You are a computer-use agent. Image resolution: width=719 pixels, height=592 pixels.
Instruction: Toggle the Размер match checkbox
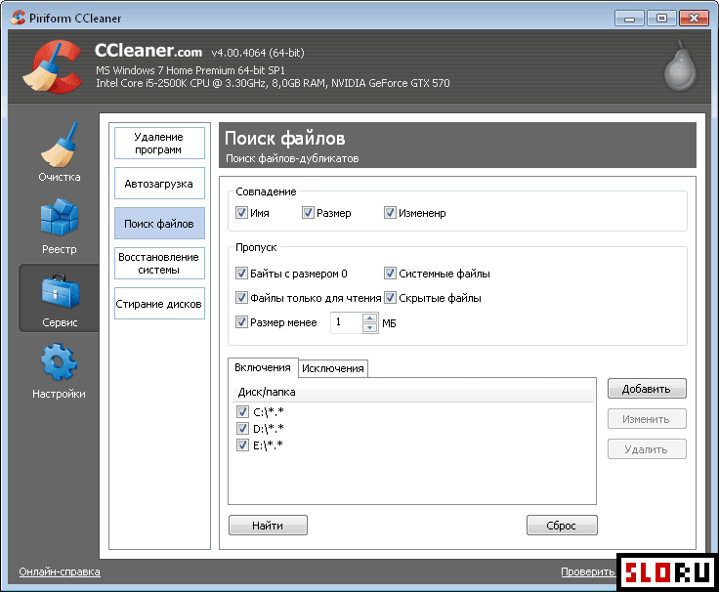tap(308, 212)
